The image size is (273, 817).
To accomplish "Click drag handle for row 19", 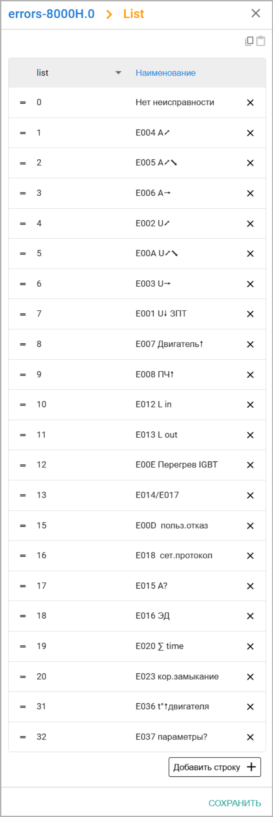I will [23, 647].
